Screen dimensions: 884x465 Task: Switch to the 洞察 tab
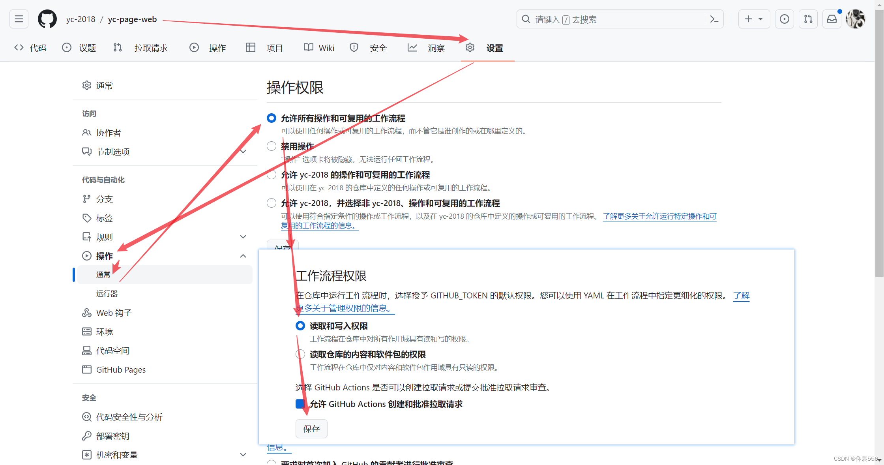click(426, 48)
